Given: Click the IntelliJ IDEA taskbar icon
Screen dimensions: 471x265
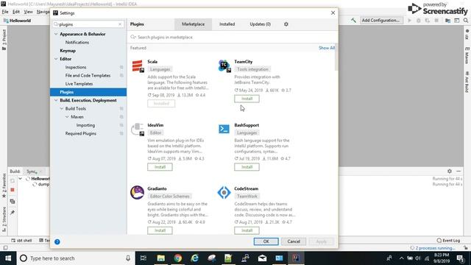Looking at the screenshot, I should [x=296, y=258].
